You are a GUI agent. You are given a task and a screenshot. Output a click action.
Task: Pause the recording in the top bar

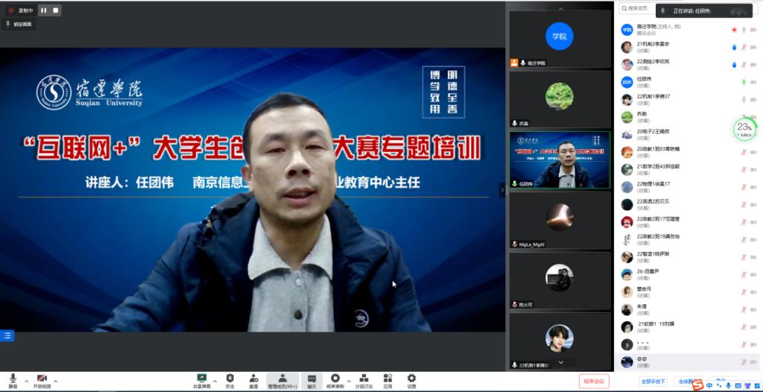44,10
